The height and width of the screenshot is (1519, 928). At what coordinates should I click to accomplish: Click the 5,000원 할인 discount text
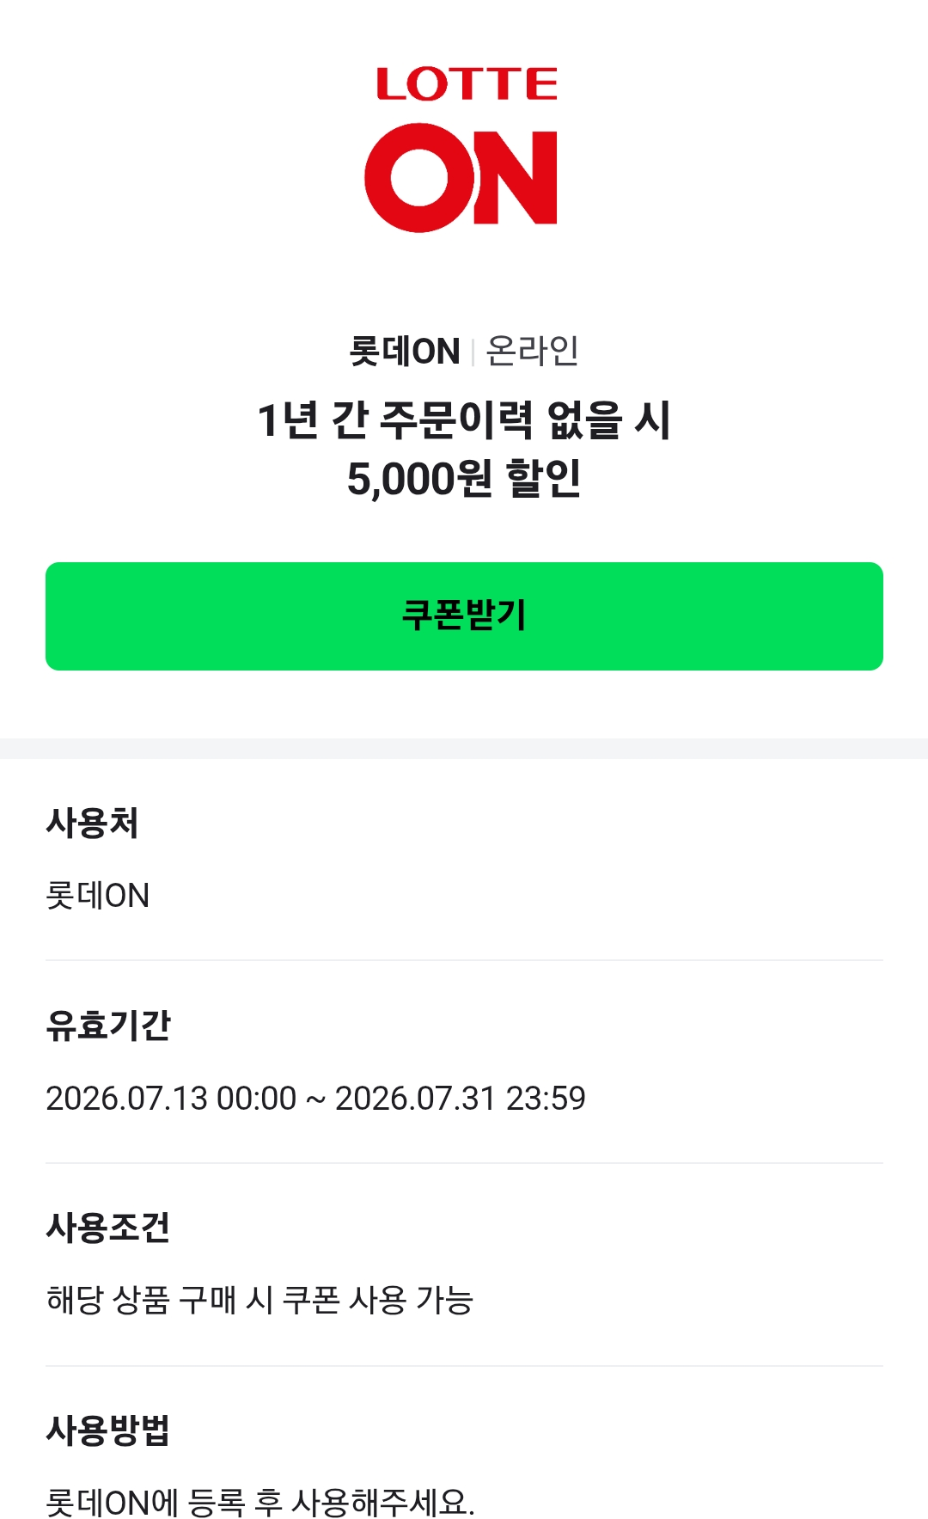point(464,479)
